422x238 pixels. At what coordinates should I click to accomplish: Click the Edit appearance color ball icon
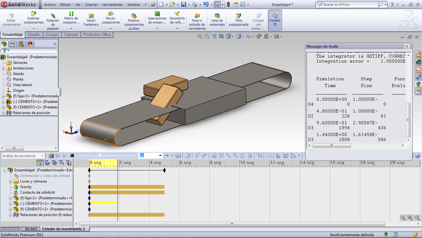click(259, 36)
